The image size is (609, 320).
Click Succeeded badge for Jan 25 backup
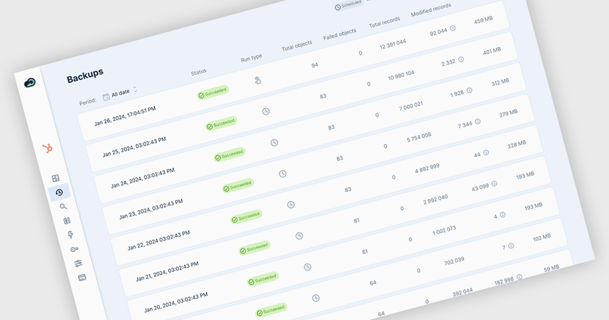click(x=221, y=123)
